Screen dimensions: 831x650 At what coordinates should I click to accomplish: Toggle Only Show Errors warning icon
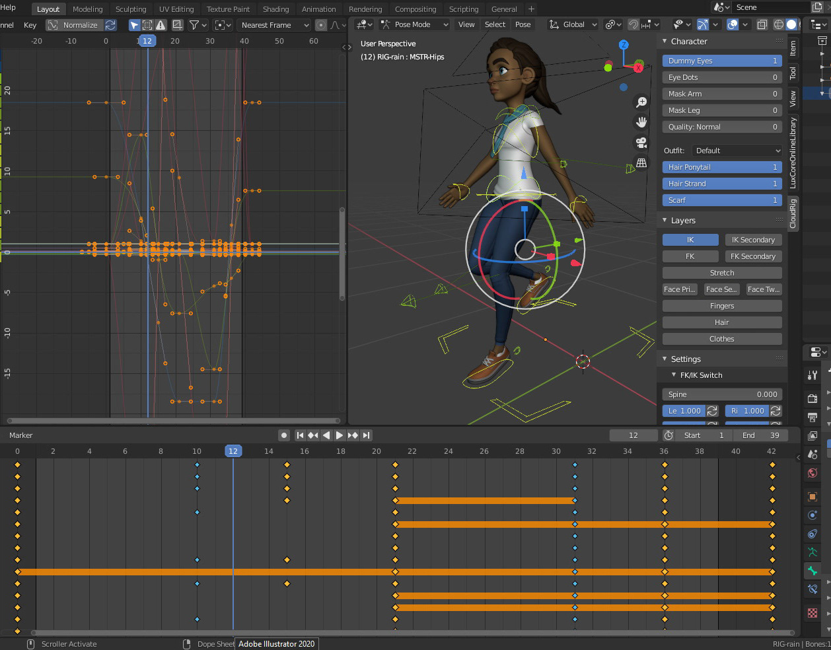click(161, 25)
